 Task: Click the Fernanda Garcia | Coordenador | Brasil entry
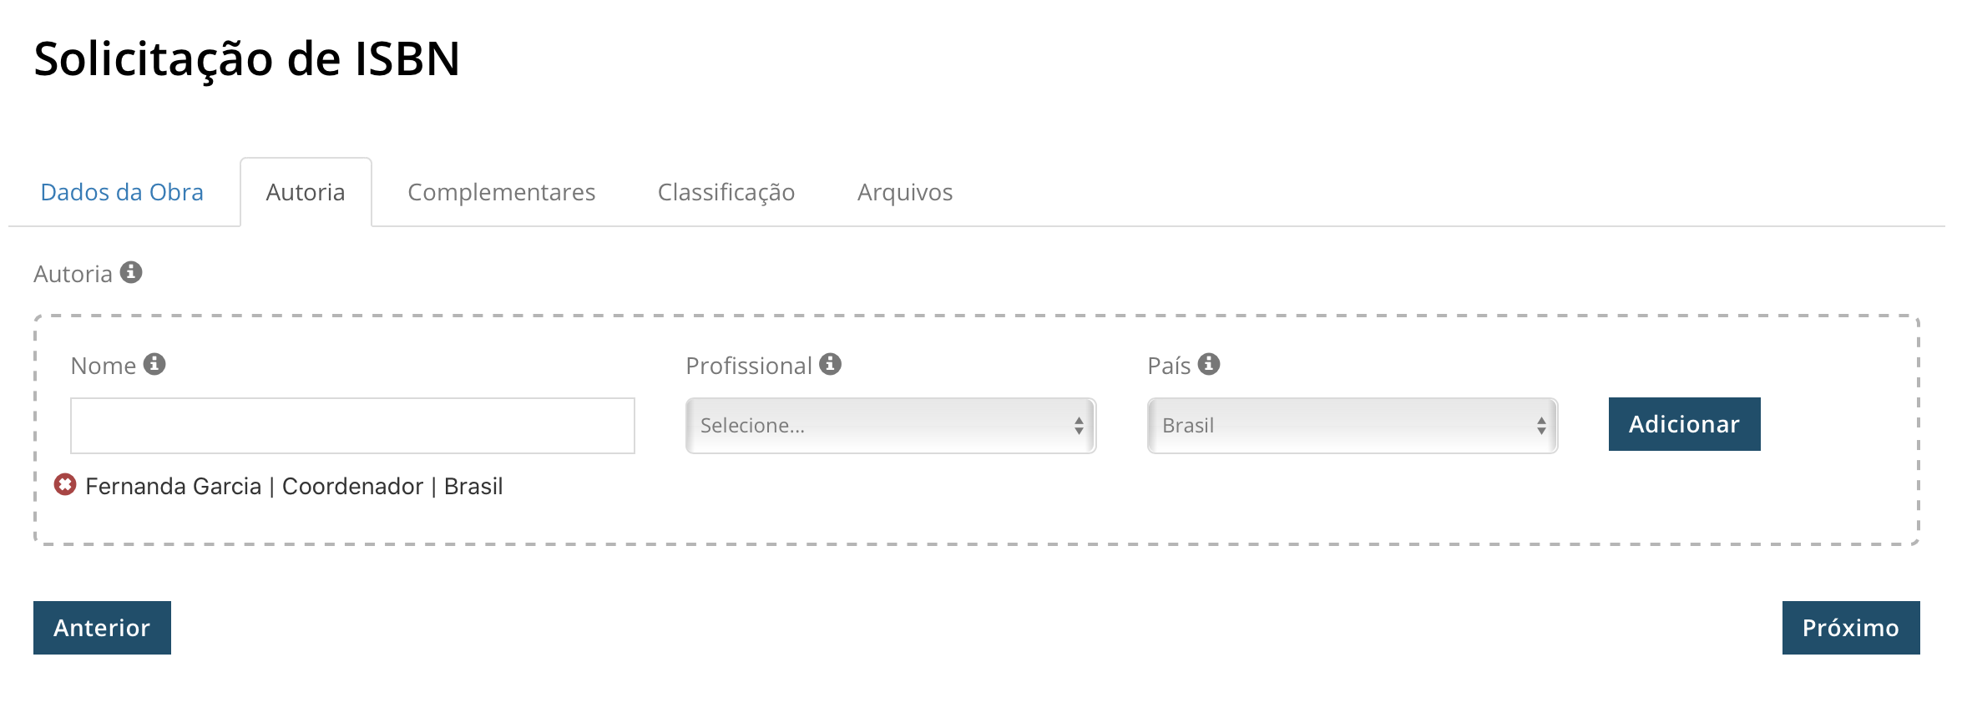pyautogui.click(x=294, y=486)
